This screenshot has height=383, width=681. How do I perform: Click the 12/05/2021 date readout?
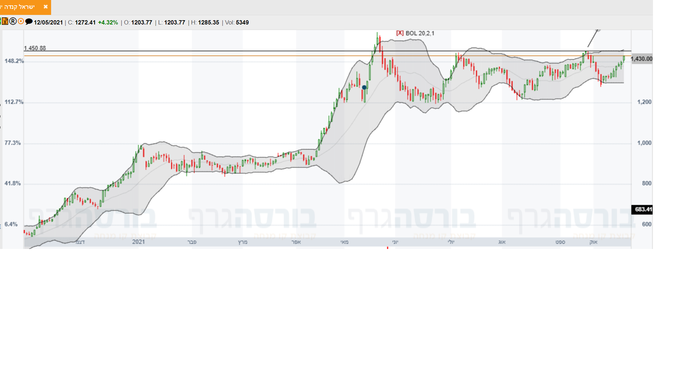(x=48, y=22)
